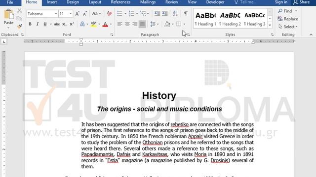The image size is (316, 177).
Task: Decrease font size with Shrink Font
Action: 85,14
